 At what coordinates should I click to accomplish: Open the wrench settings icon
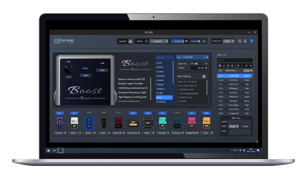point(245,41)
